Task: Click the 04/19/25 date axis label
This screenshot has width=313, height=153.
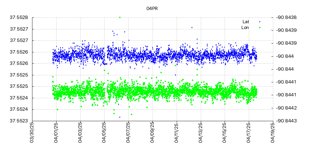Action: [x=273, y=132]
